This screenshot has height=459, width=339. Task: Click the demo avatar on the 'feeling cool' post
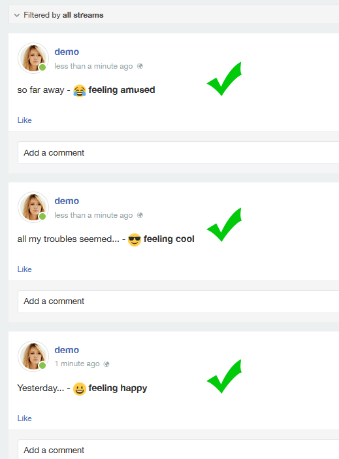(33, 207)
